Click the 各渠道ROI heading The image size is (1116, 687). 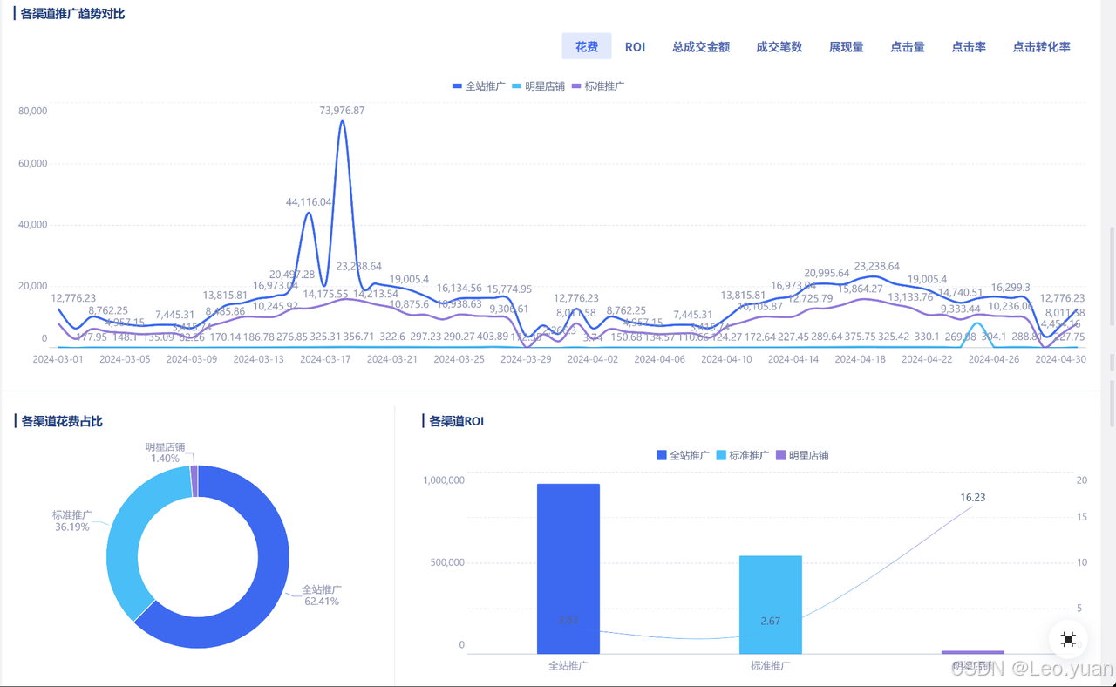pos(456,422)
